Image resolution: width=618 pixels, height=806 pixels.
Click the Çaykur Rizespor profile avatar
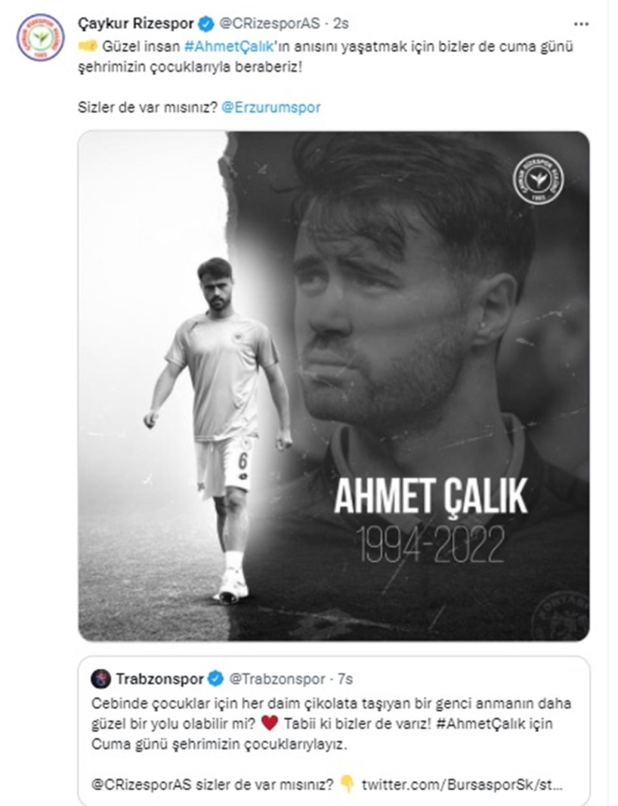tap(40, 37)
